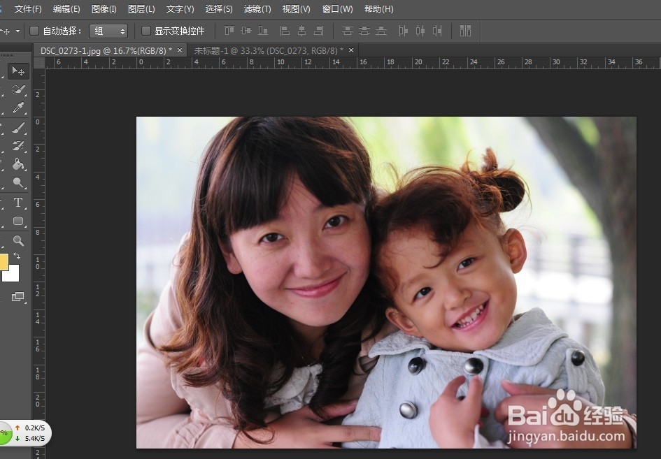Distribute layers by right edges
This screenshot has width=661, height=459.
437,31
